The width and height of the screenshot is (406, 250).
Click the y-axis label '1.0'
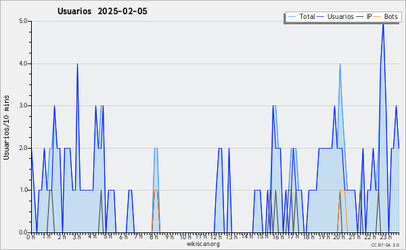coord(23,190)
